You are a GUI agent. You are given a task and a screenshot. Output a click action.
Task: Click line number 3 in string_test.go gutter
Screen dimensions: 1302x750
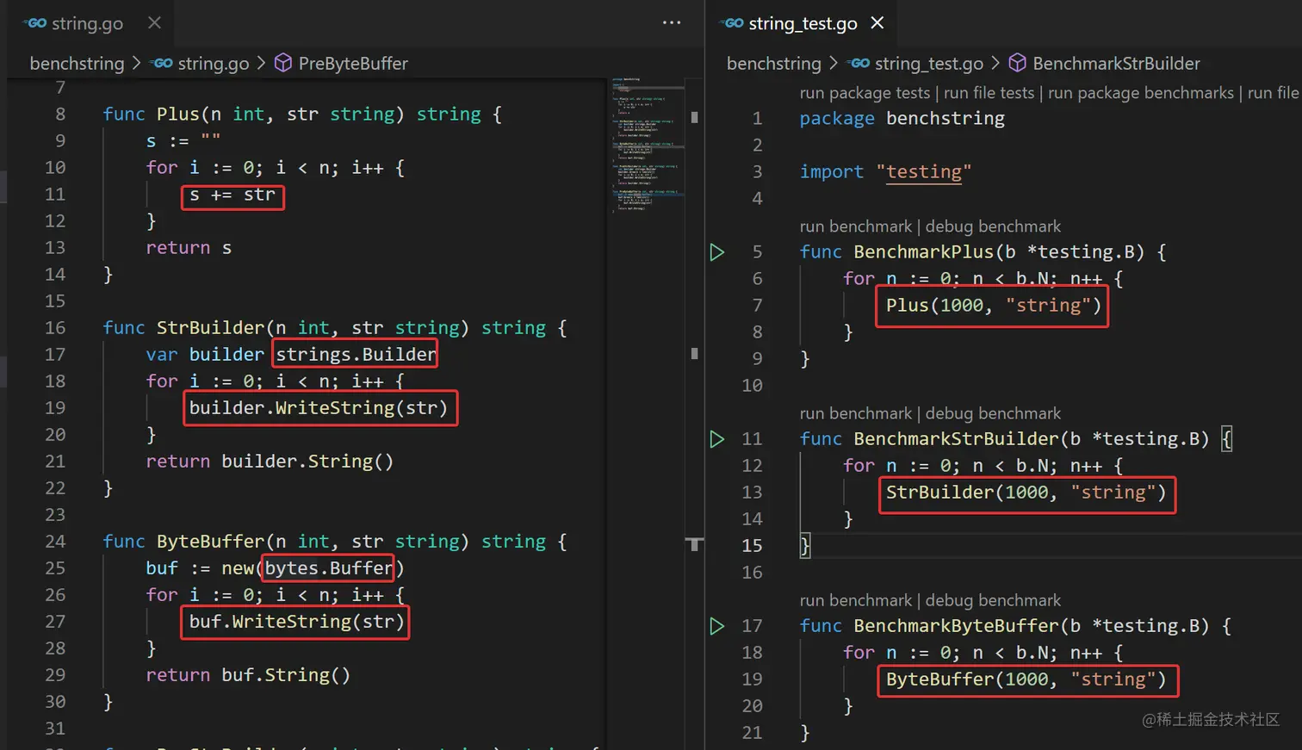(757, 172)
